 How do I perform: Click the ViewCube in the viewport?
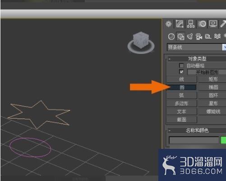point(141,39)
